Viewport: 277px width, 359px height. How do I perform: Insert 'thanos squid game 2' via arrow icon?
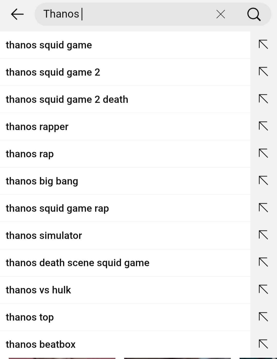263,72
